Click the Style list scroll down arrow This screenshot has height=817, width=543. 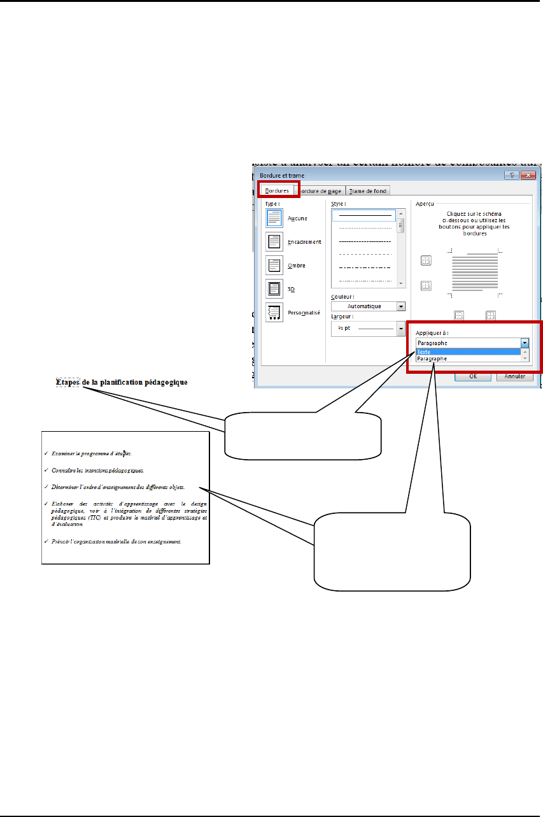(x=400, y=283)
